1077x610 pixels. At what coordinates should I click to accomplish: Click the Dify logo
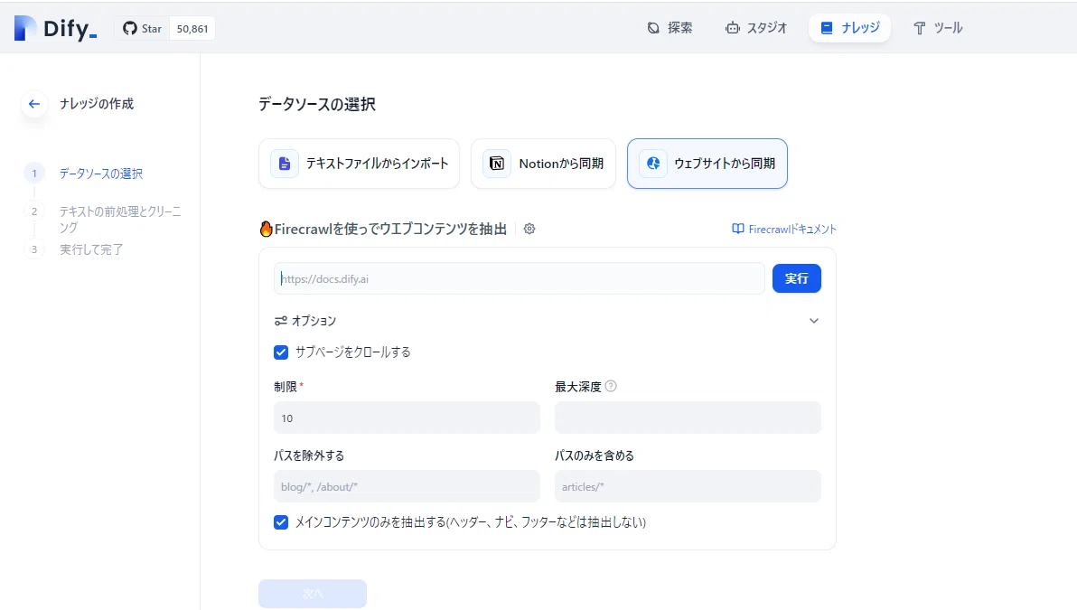[56, 28]
